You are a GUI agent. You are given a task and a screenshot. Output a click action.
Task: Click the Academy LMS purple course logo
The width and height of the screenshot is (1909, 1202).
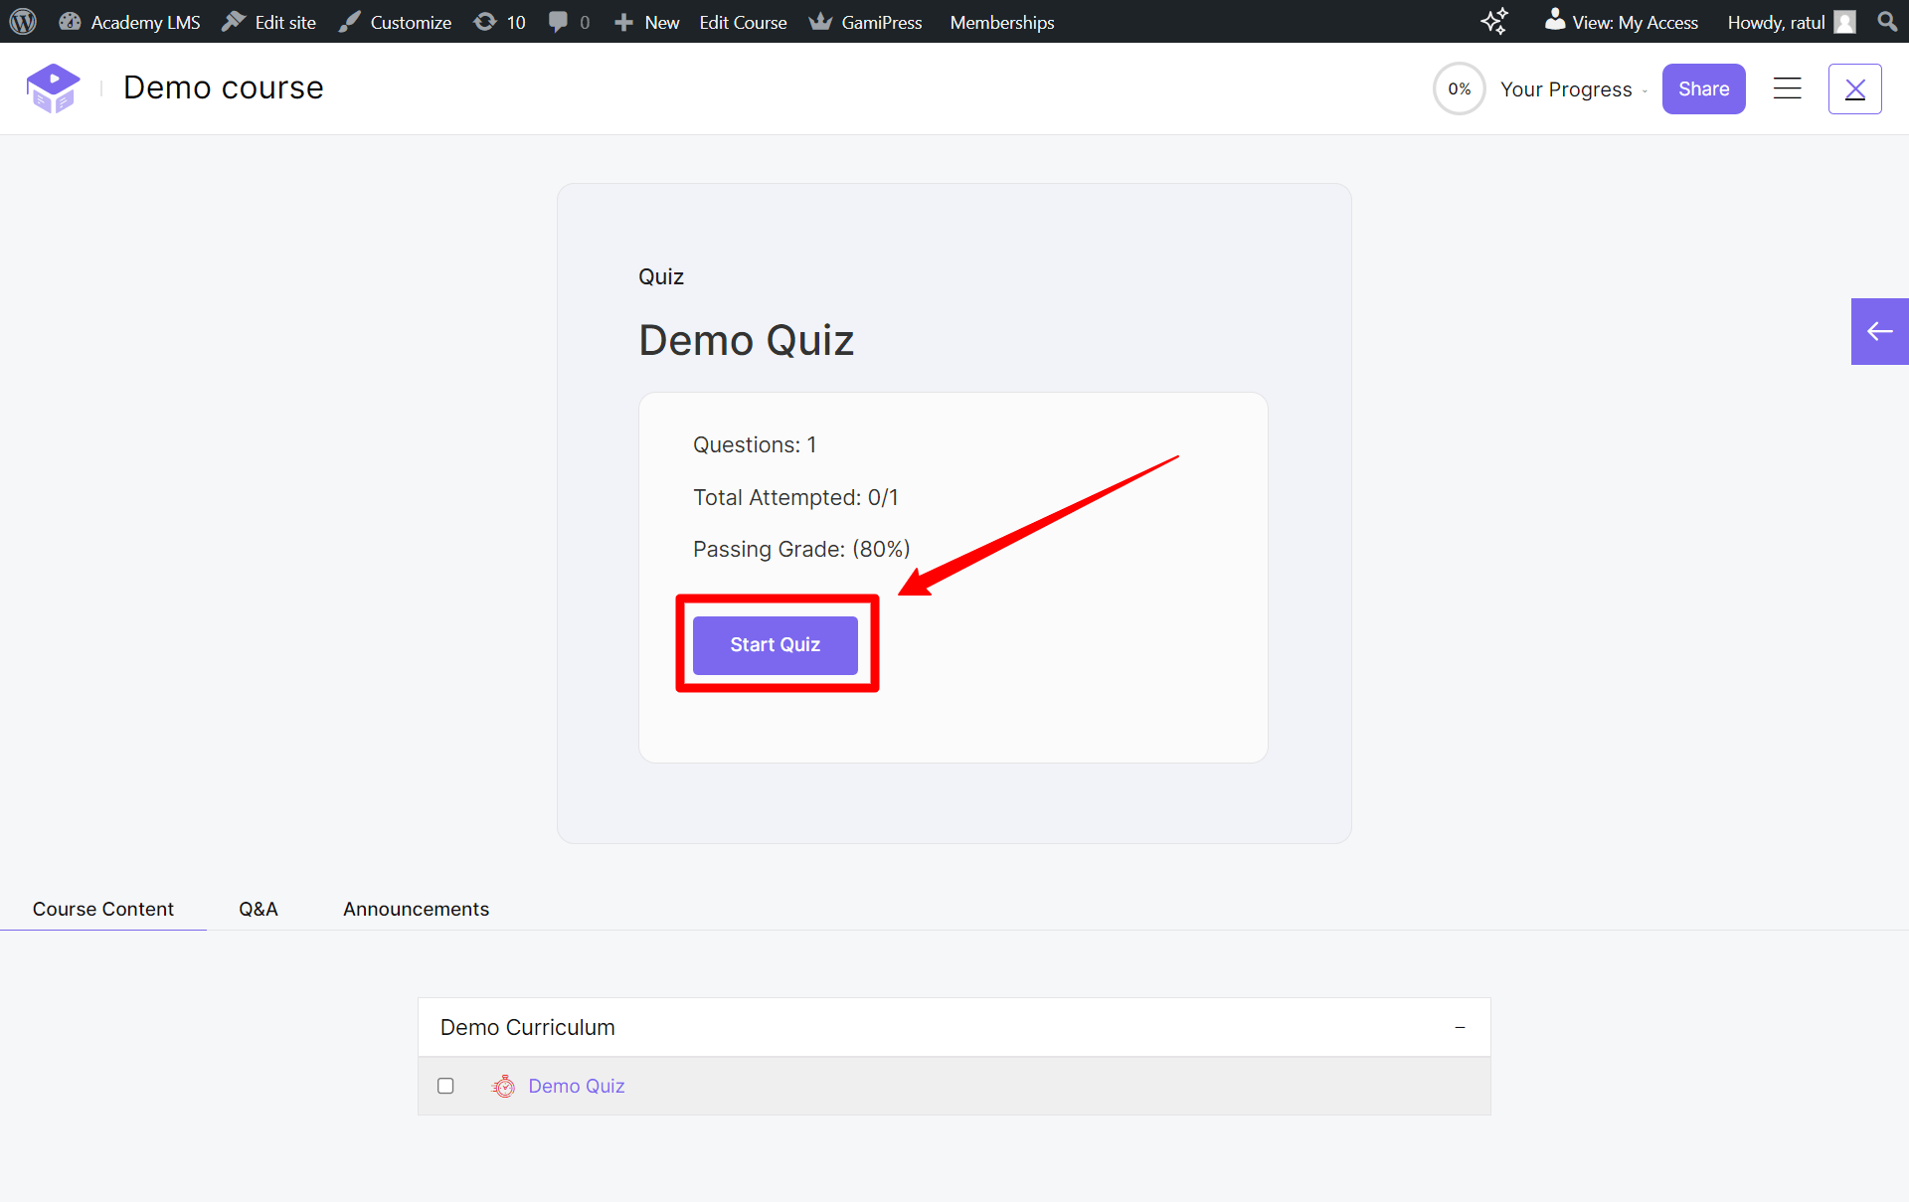click(53, 87)
